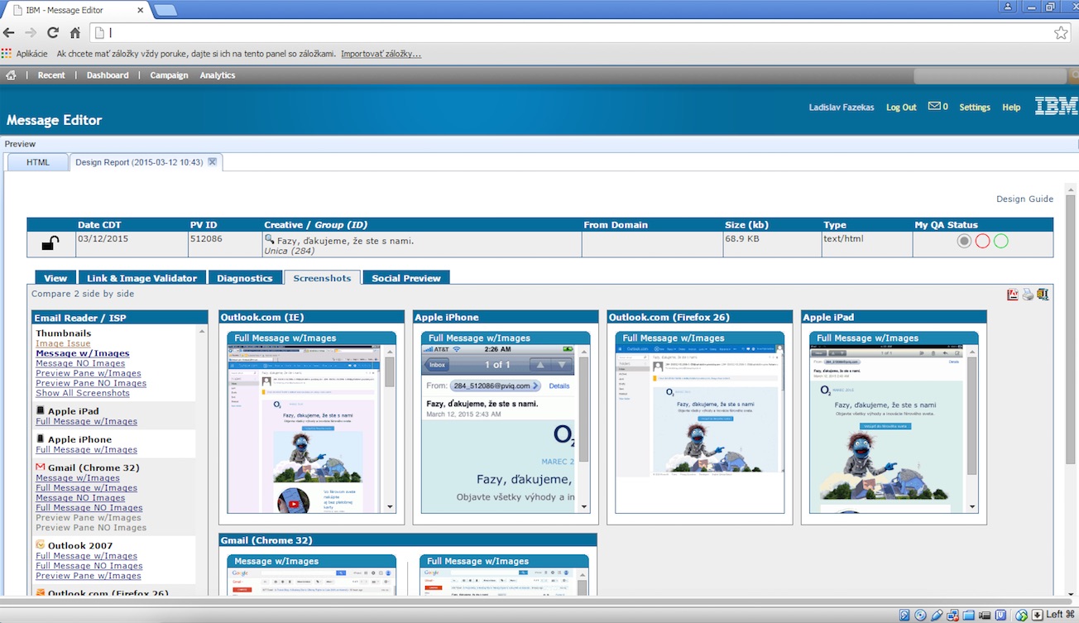Click the Apple iPad device icon in list
This screenshot has width=1079, height=623.
tap(41, 410)
